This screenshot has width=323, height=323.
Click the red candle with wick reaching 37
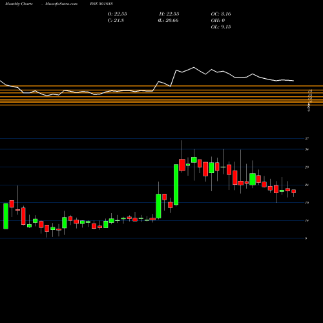(x=182, y=165)
